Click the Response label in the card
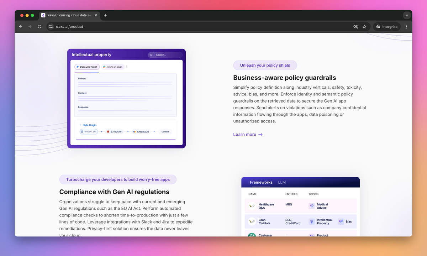 coord(83,107)
